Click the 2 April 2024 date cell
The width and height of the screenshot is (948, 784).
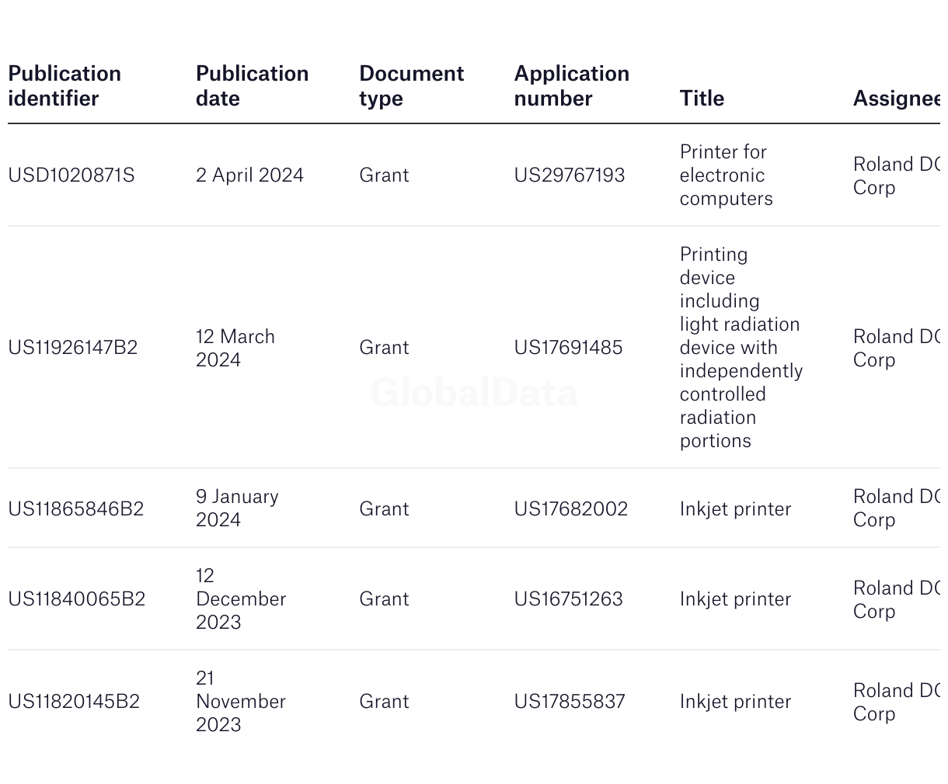249,175
